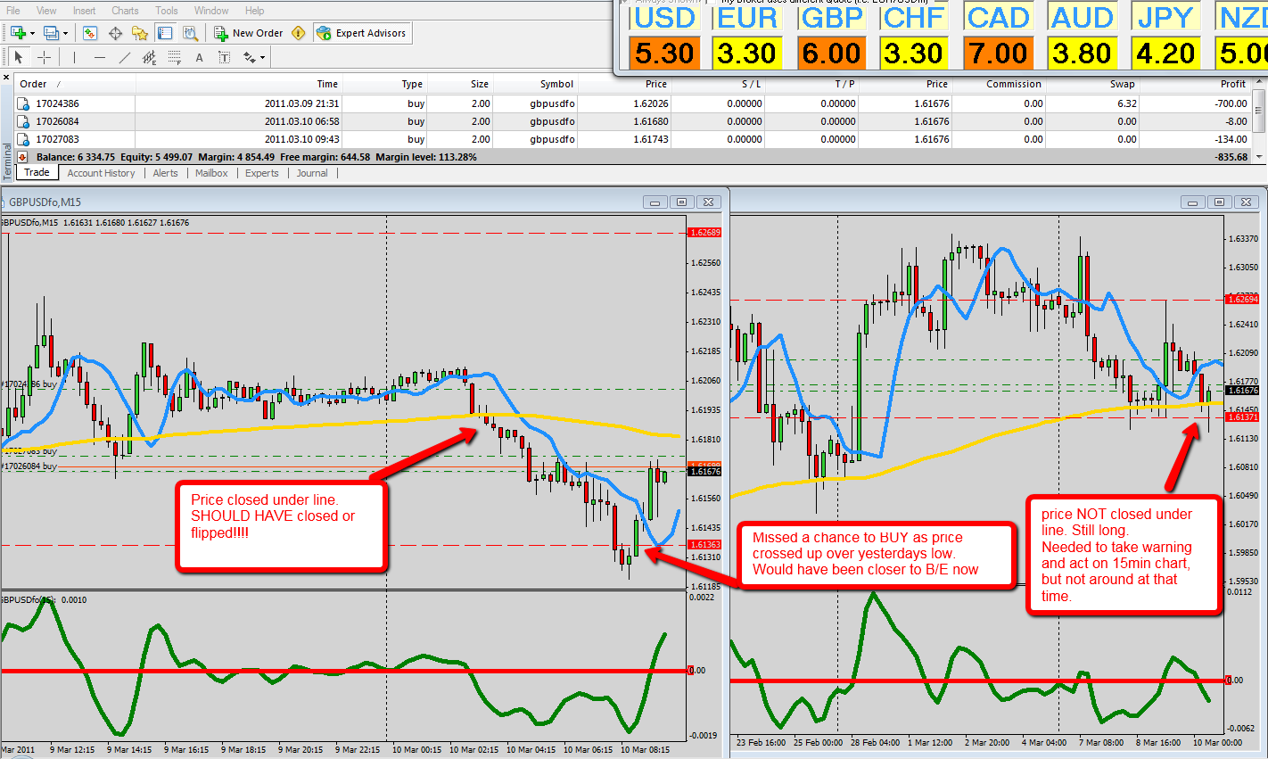The image size is (1268, 759).
Task: Open the Tools menu
Action: (167, 11)
